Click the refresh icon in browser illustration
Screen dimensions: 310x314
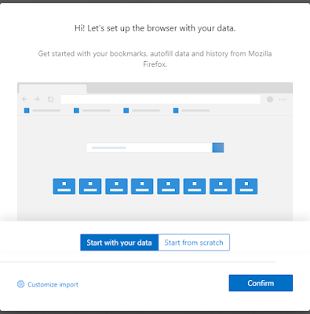(51, 100)
